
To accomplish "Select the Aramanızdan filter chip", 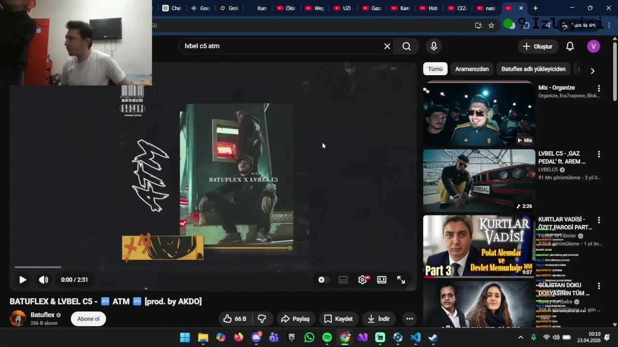I will [472, 69].
